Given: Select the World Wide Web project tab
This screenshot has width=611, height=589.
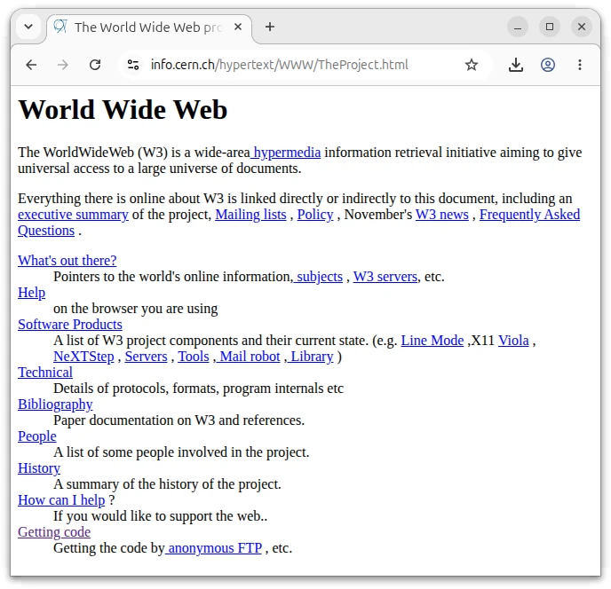Looking at the screenshot, I should (x=149, y=27).
